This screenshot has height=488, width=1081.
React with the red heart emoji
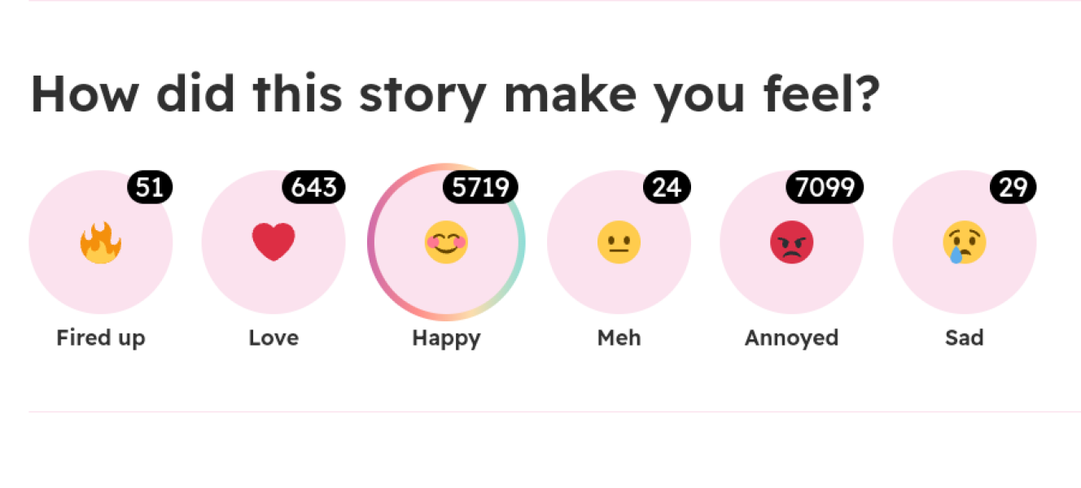(x=274, y=242)
